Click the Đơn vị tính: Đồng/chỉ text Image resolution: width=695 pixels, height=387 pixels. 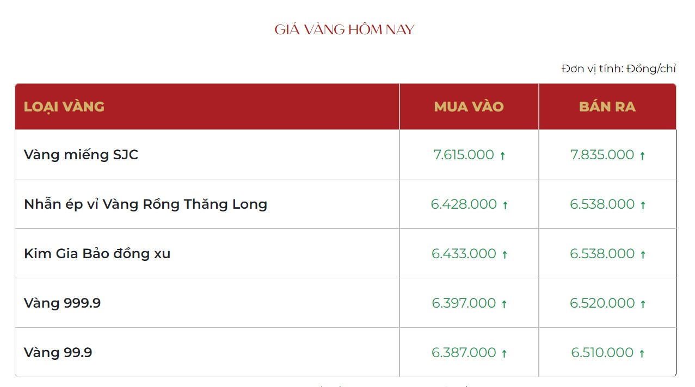[619, 69]
